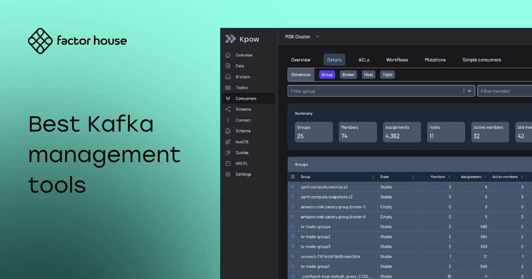Open the Assignments column header menu
The width and height of the screenshot is (532, 279).
tap(486, 177)
